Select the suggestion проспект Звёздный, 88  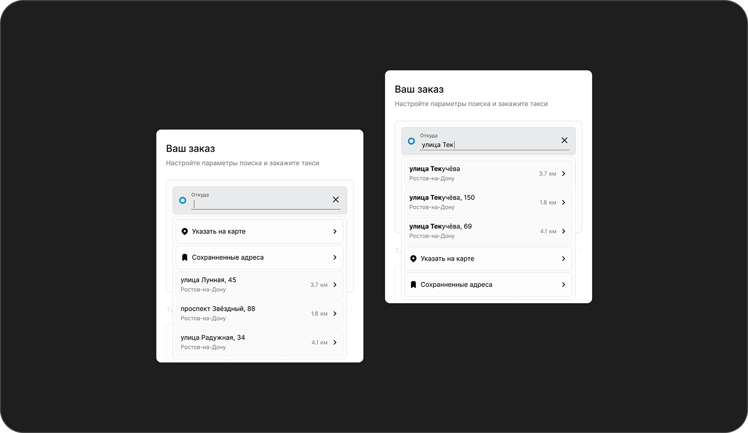click(260, 313)
